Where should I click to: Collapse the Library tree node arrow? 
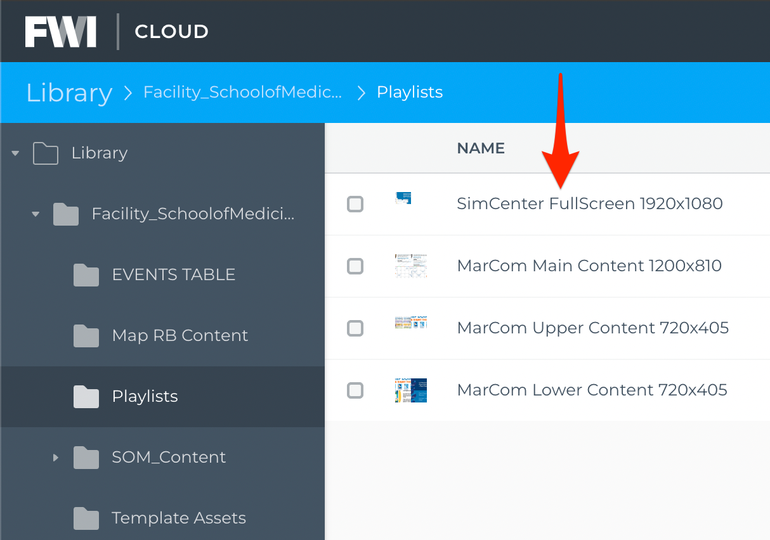coord(15,153)
